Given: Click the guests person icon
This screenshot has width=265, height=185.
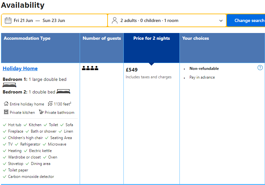Looking at the screenshot, I should [115, 20].
